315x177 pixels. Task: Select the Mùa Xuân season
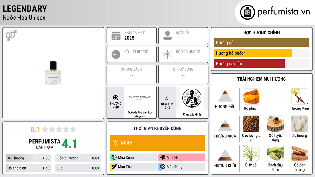[133, 157]
